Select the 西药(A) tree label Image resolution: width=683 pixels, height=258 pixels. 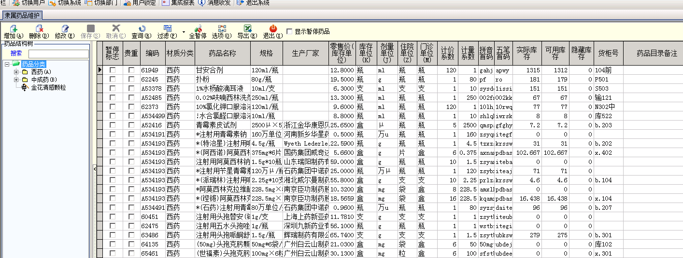pyautogui.click(x=41, y=72)
